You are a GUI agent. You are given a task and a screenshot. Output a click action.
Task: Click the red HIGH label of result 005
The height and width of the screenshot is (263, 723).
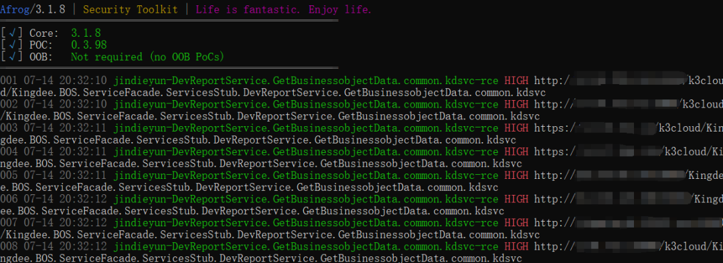coord(516,176)
